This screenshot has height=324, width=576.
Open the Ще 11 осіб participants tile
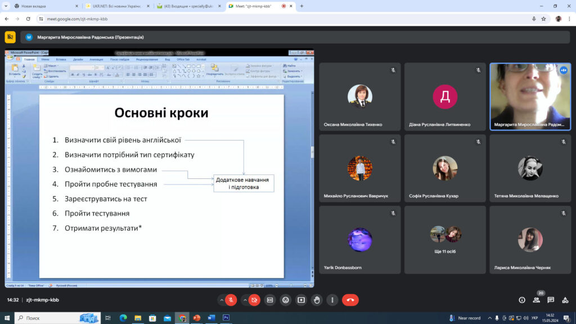coord(445,240)
